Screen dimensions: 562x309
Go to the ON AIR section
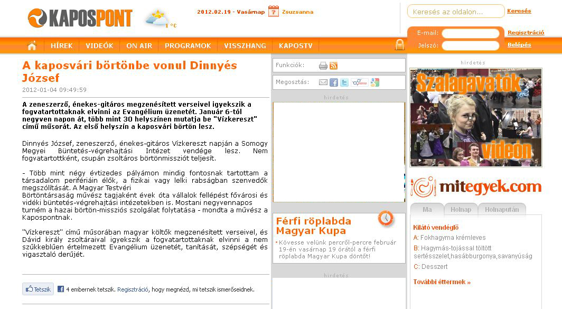tap(139, 46)
